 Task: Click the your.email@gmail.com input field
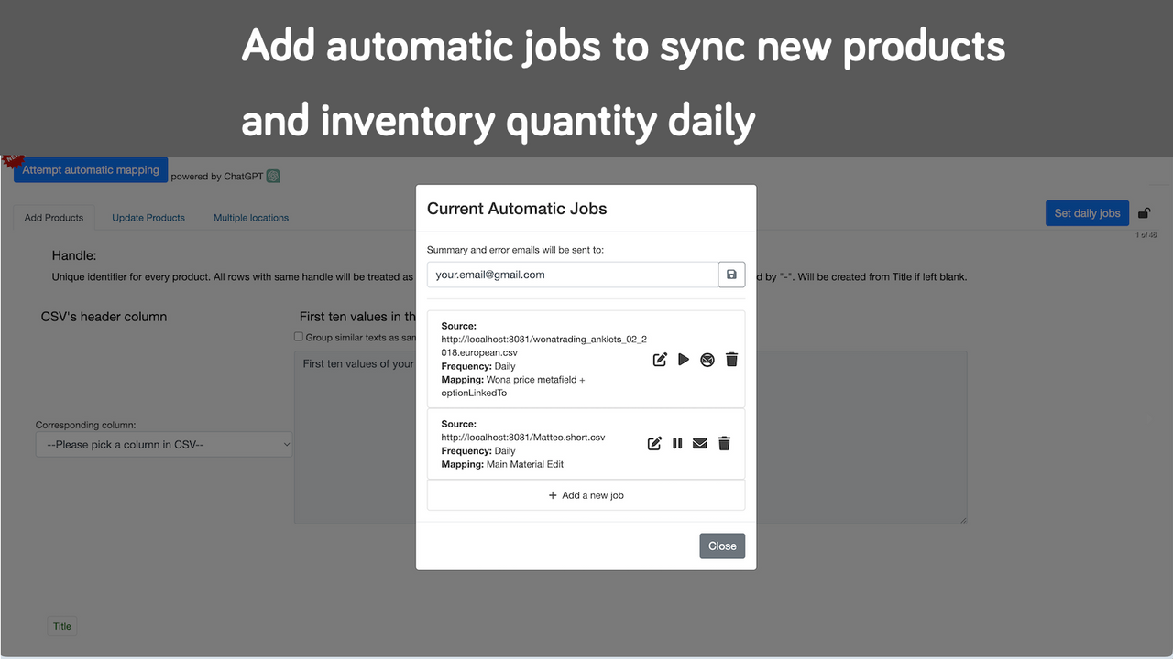click(568, 275)
